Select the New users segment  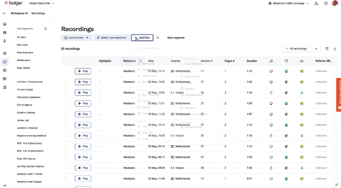coord(22,45)
